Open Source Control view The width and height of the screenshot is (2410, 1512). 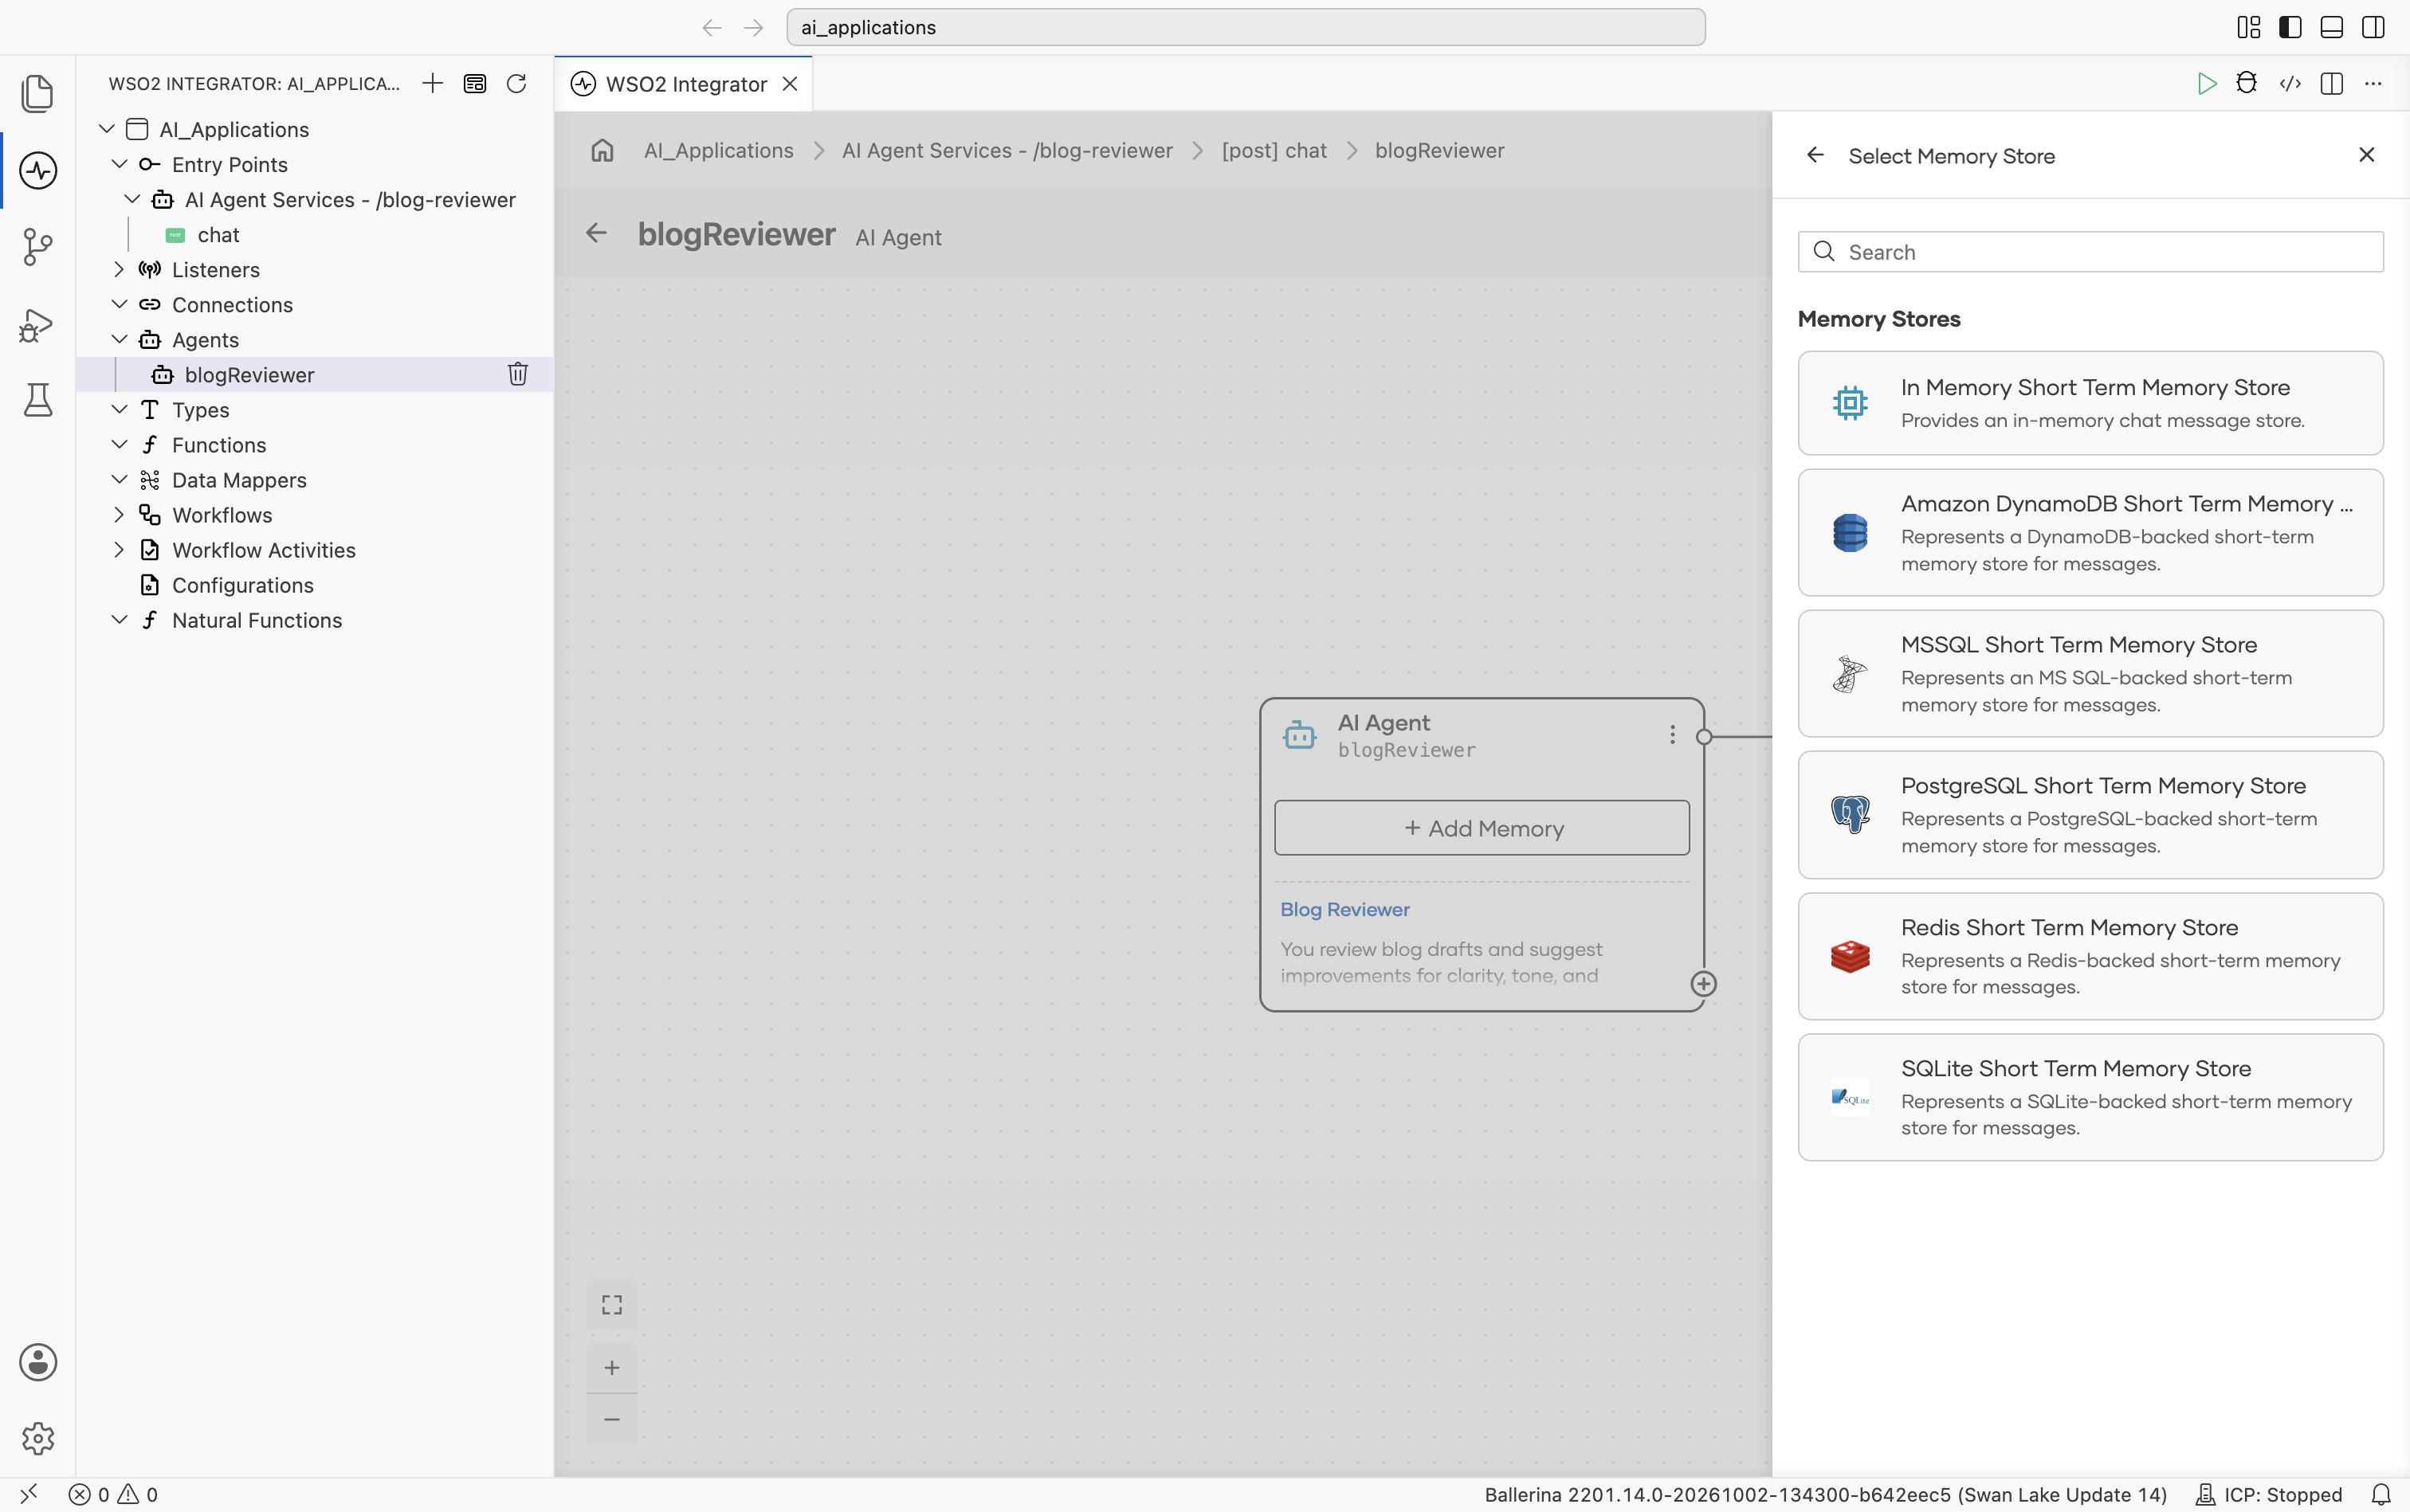coord(38,247)
